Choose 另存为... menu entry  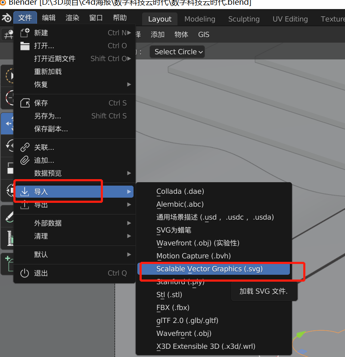coord(74,116)
